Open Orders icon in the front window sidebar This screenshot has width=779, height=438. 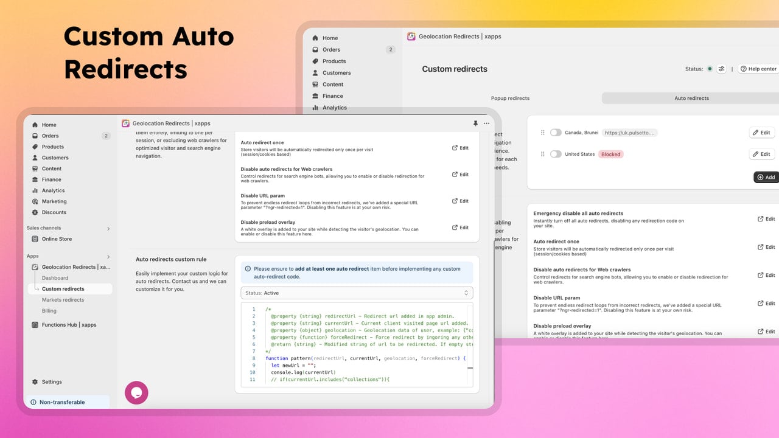click(35, 136)
